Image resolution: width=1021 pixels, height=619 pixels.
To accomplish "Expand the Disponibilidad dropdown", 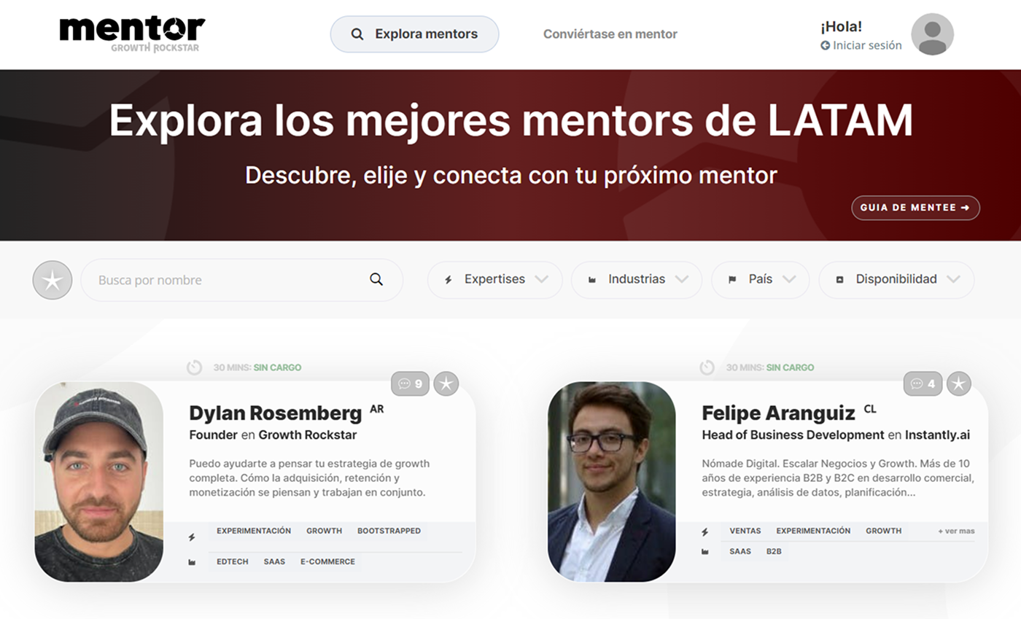I will tap(896, 279).
